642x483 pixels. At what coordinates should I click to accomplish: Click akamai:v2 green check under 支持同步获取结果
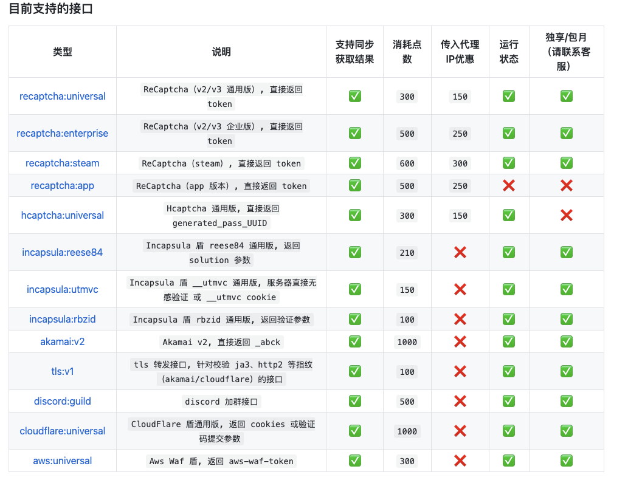(355, 342)
